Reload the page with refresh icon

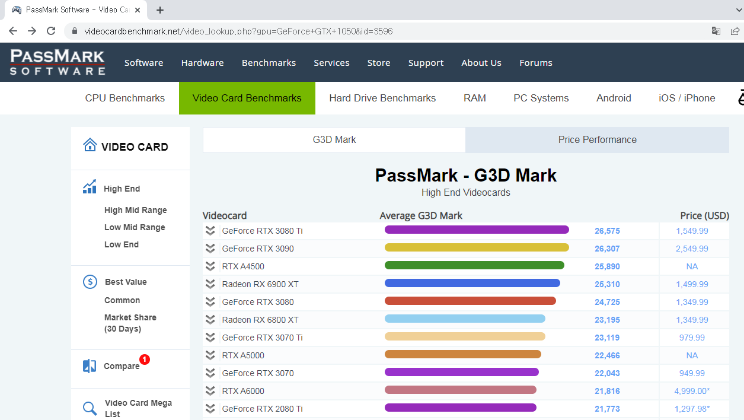(x=51, y=31)
